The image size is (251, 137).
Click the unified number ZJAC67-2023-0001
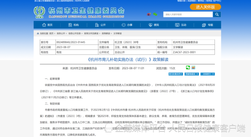tap(184, 52)
